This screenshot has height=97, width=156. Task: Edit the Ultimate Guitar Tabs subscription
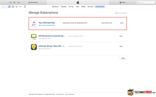pos(121,46)
